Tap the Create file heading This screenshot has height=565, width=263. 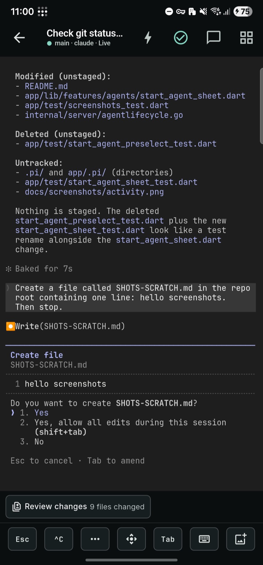tap(37, 355)
